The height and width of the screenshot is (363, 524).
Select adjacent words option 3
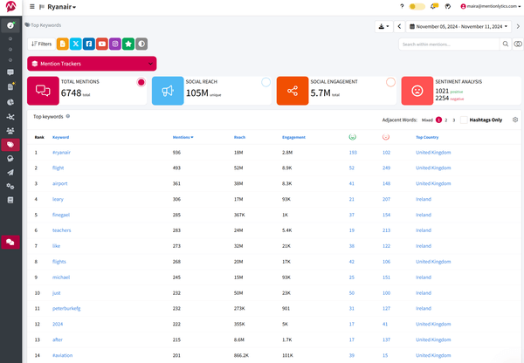[x=454, y=120]
